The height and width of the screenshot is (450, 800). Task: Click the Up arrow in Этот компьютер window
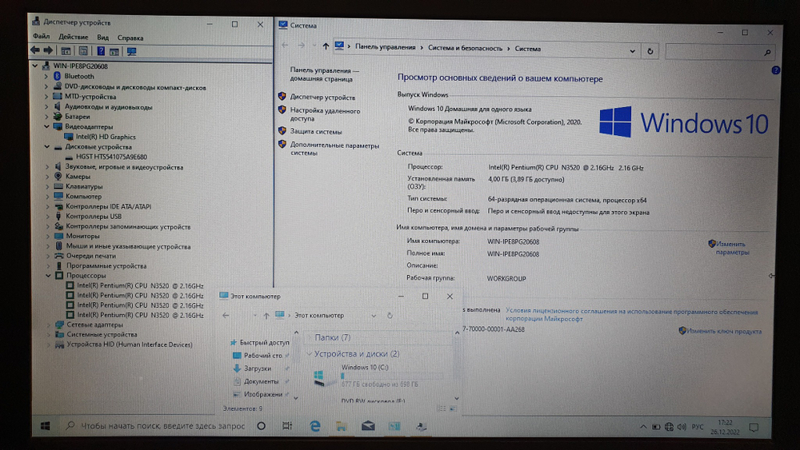266,316
